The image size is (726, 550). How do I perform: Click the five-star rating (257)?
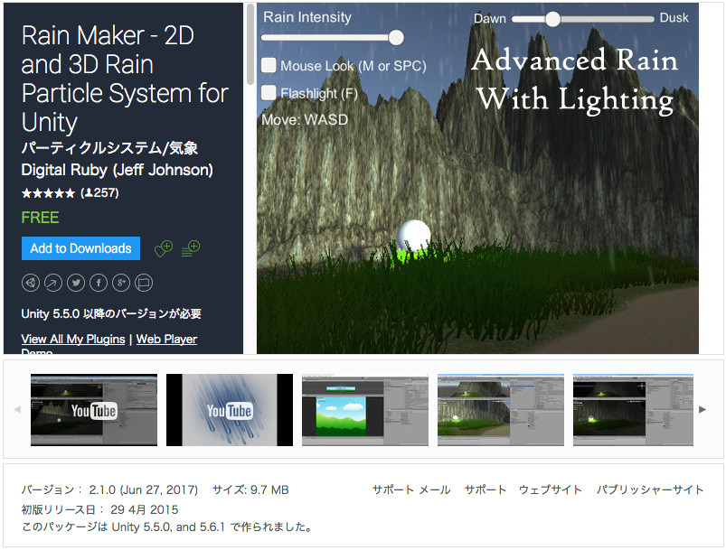(x=71, y=193)
